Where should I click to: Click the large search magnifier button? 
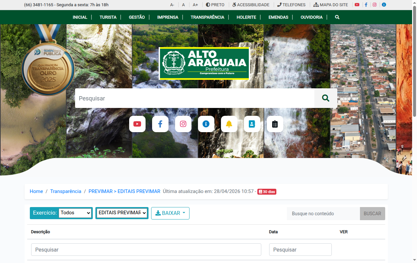tap(326, 98)
